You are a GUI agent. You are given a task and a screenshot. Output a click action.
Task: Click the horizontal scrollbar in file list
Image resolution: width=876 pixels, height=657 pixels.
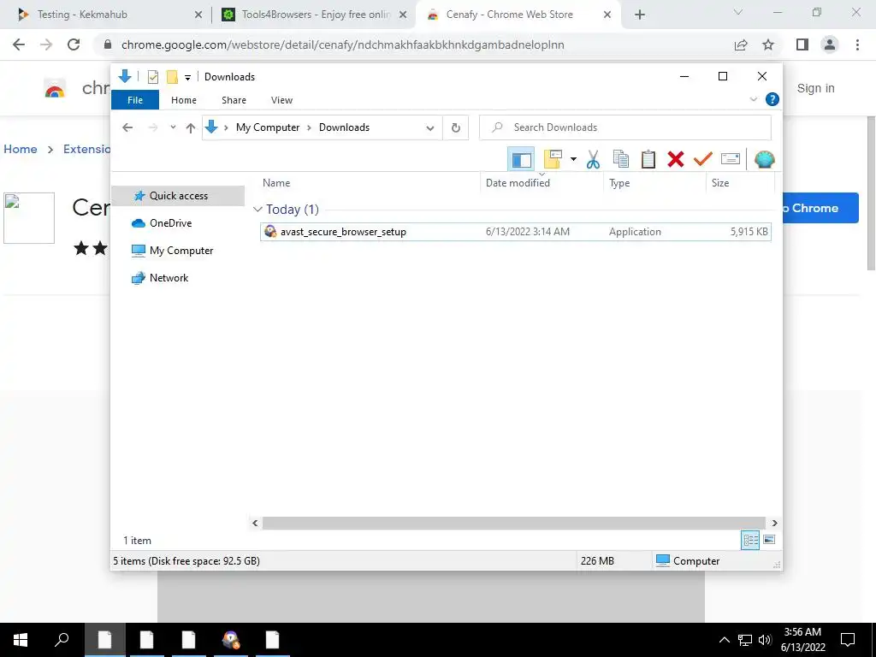(513, 523)
